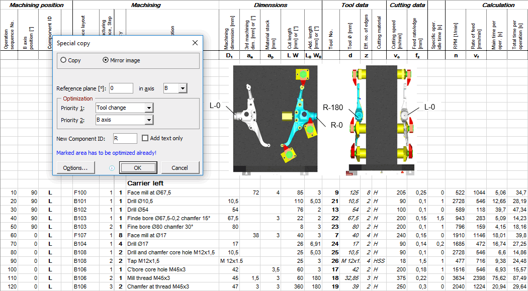Click the Tool data column header
The image size is (528, 291).
coord(354,5)
